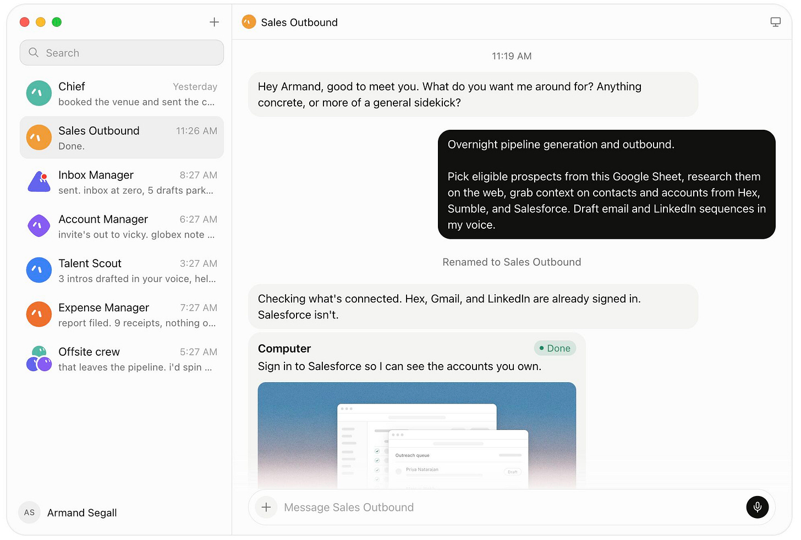This screenshot has width=801, height=540.
Task: Open the Expense Manager conversation name
Action: pos(104,307)
